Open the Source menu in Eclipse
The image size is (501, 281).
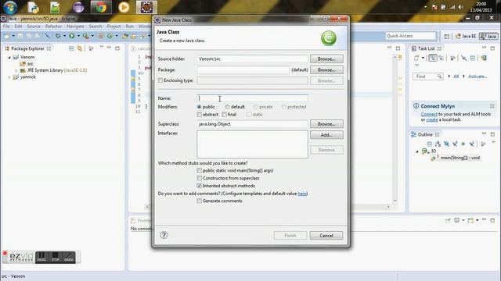(x=34, y=27)
